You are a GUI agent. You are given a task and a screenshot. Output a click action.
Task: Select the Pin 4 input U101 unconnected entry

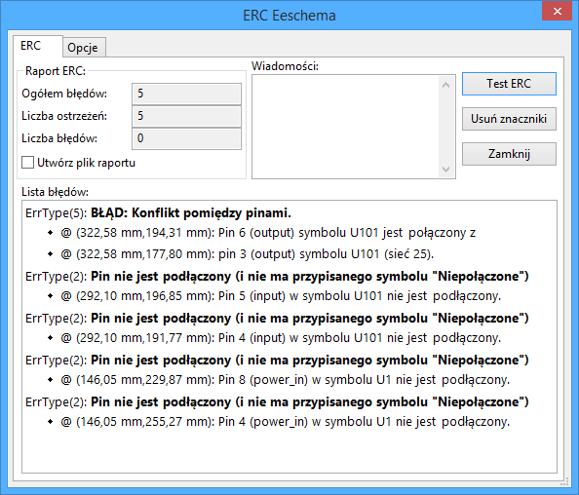(x=281, y=338)
